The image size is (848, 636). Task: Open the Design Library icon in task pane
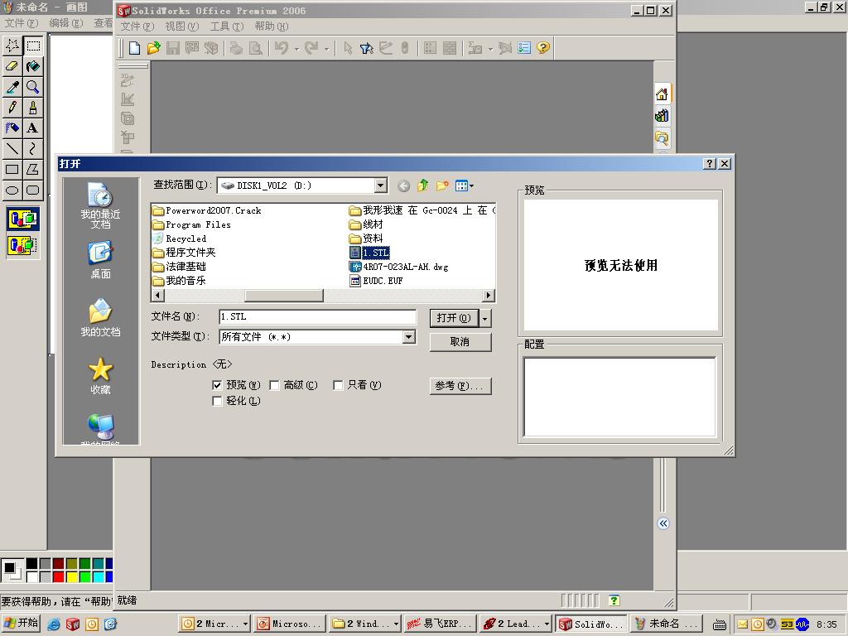(x=662, y=116)
